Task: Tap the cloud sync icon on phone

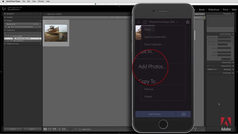Action: tap(145, 22)
